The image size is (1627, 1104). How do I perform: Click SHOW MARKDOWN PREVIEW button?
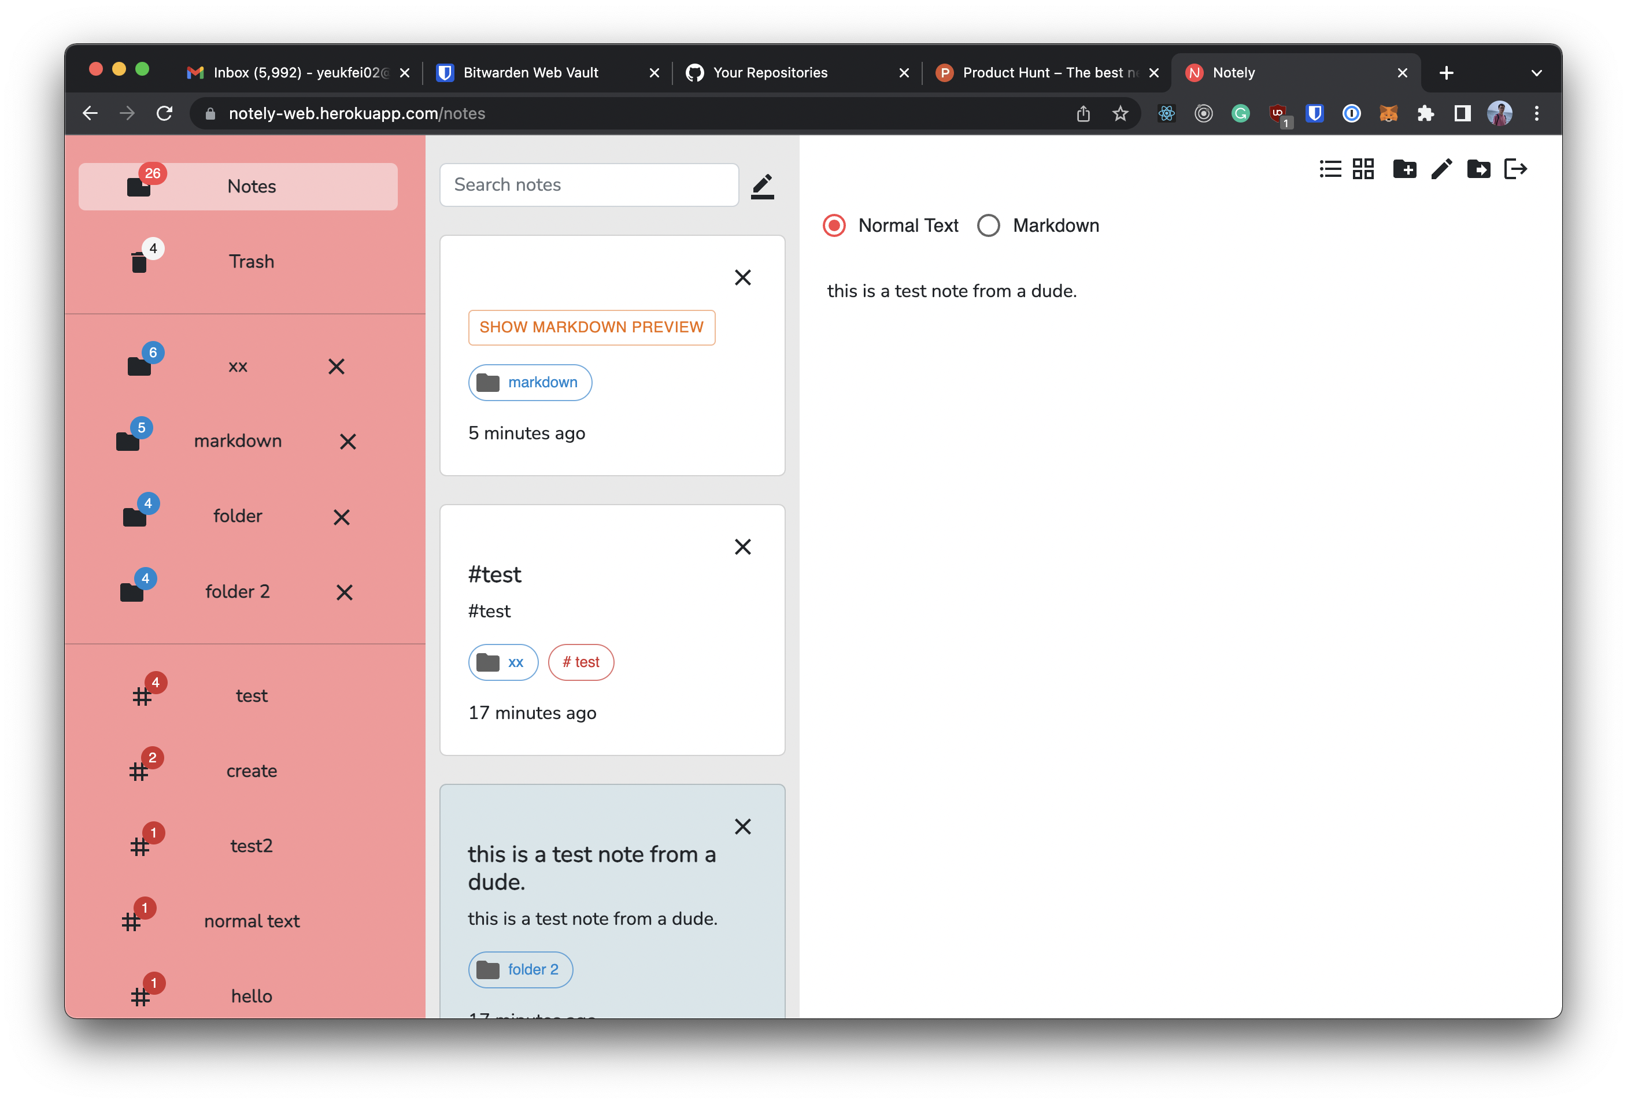coord(591,328)
